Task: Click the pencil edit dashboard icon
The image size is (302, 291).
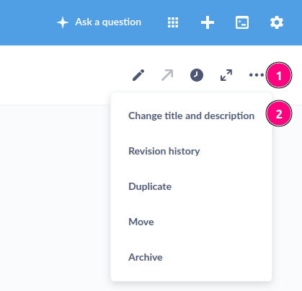Action: coord(138,75)
